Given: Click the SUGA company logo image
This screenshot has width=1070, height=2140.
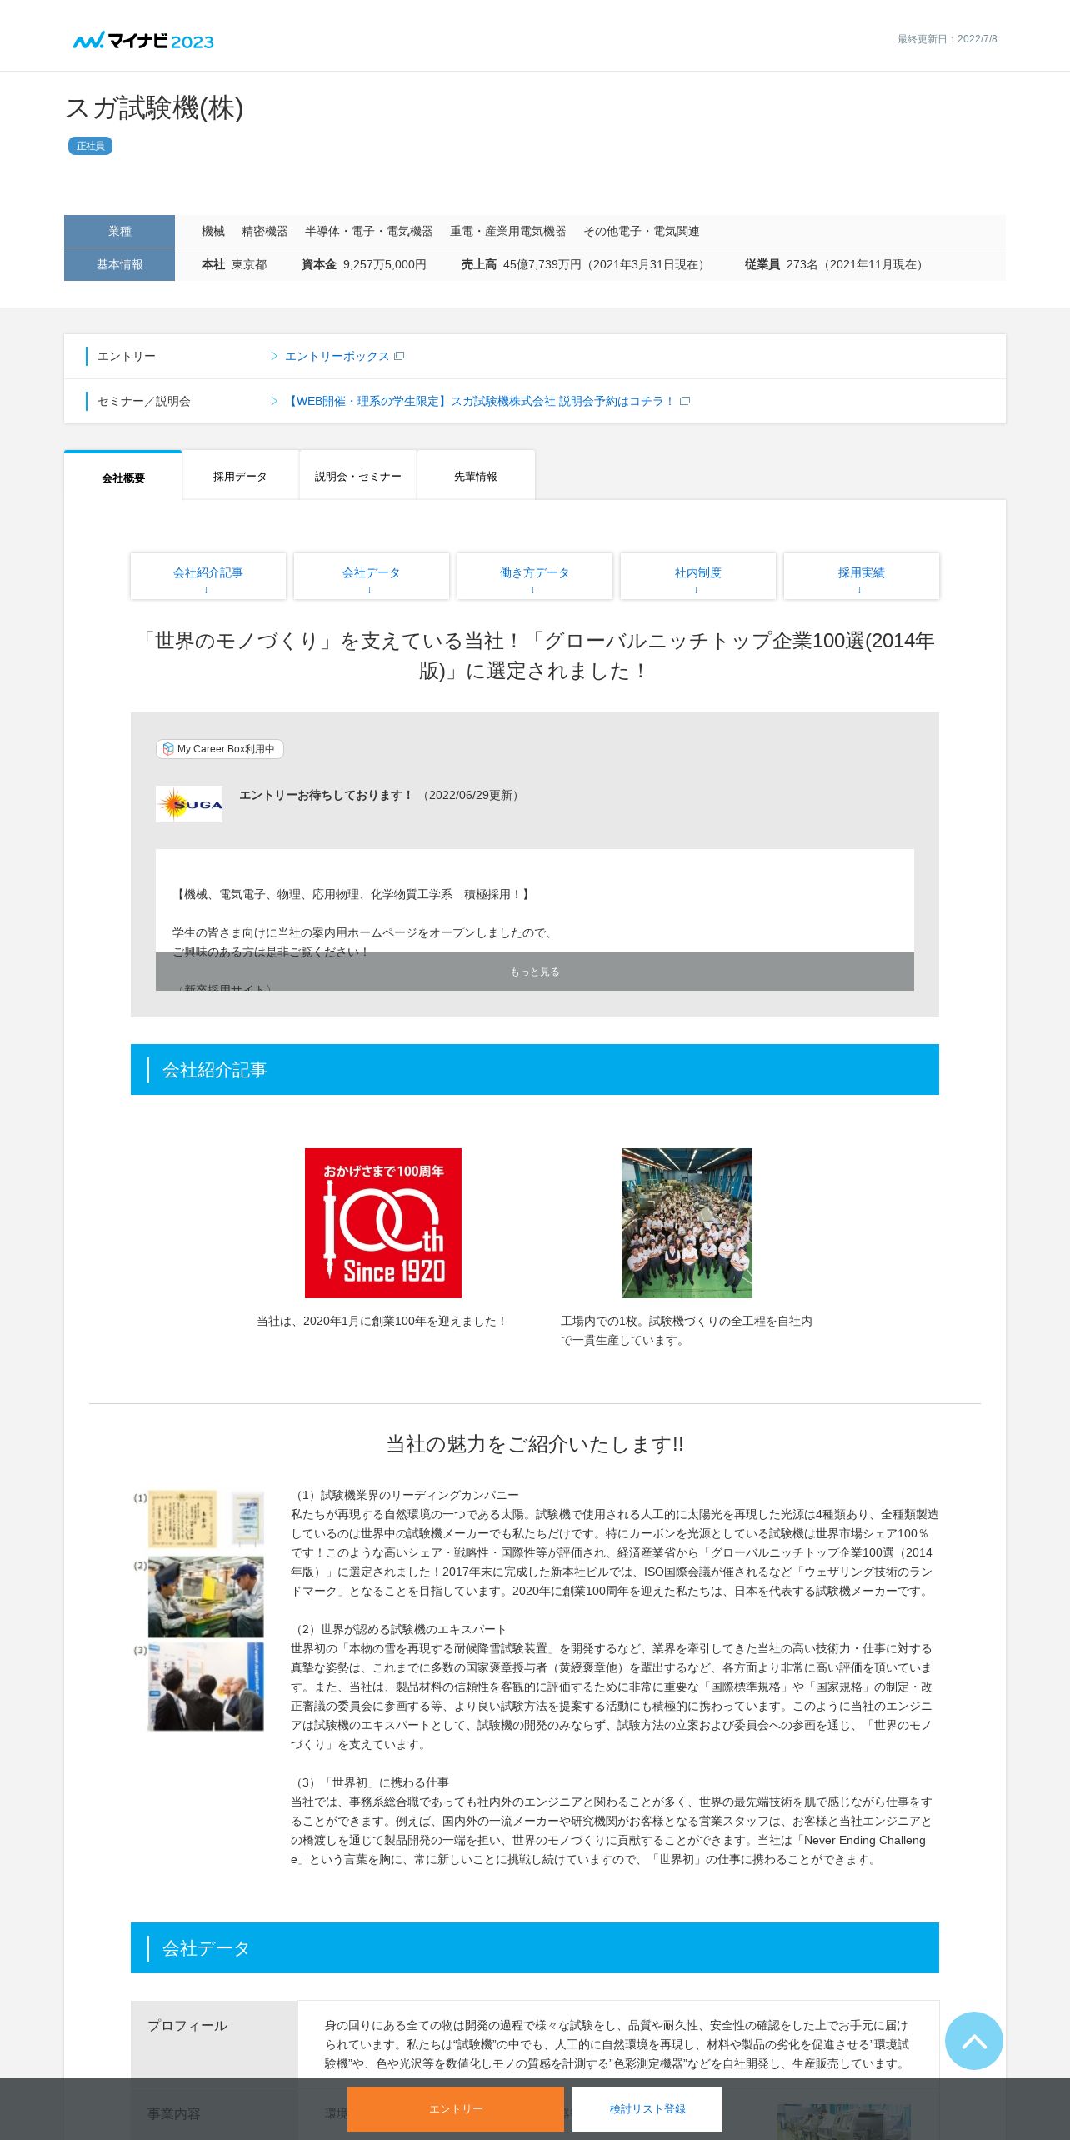Looking at the screenshot, I should (x=189, y=804).
